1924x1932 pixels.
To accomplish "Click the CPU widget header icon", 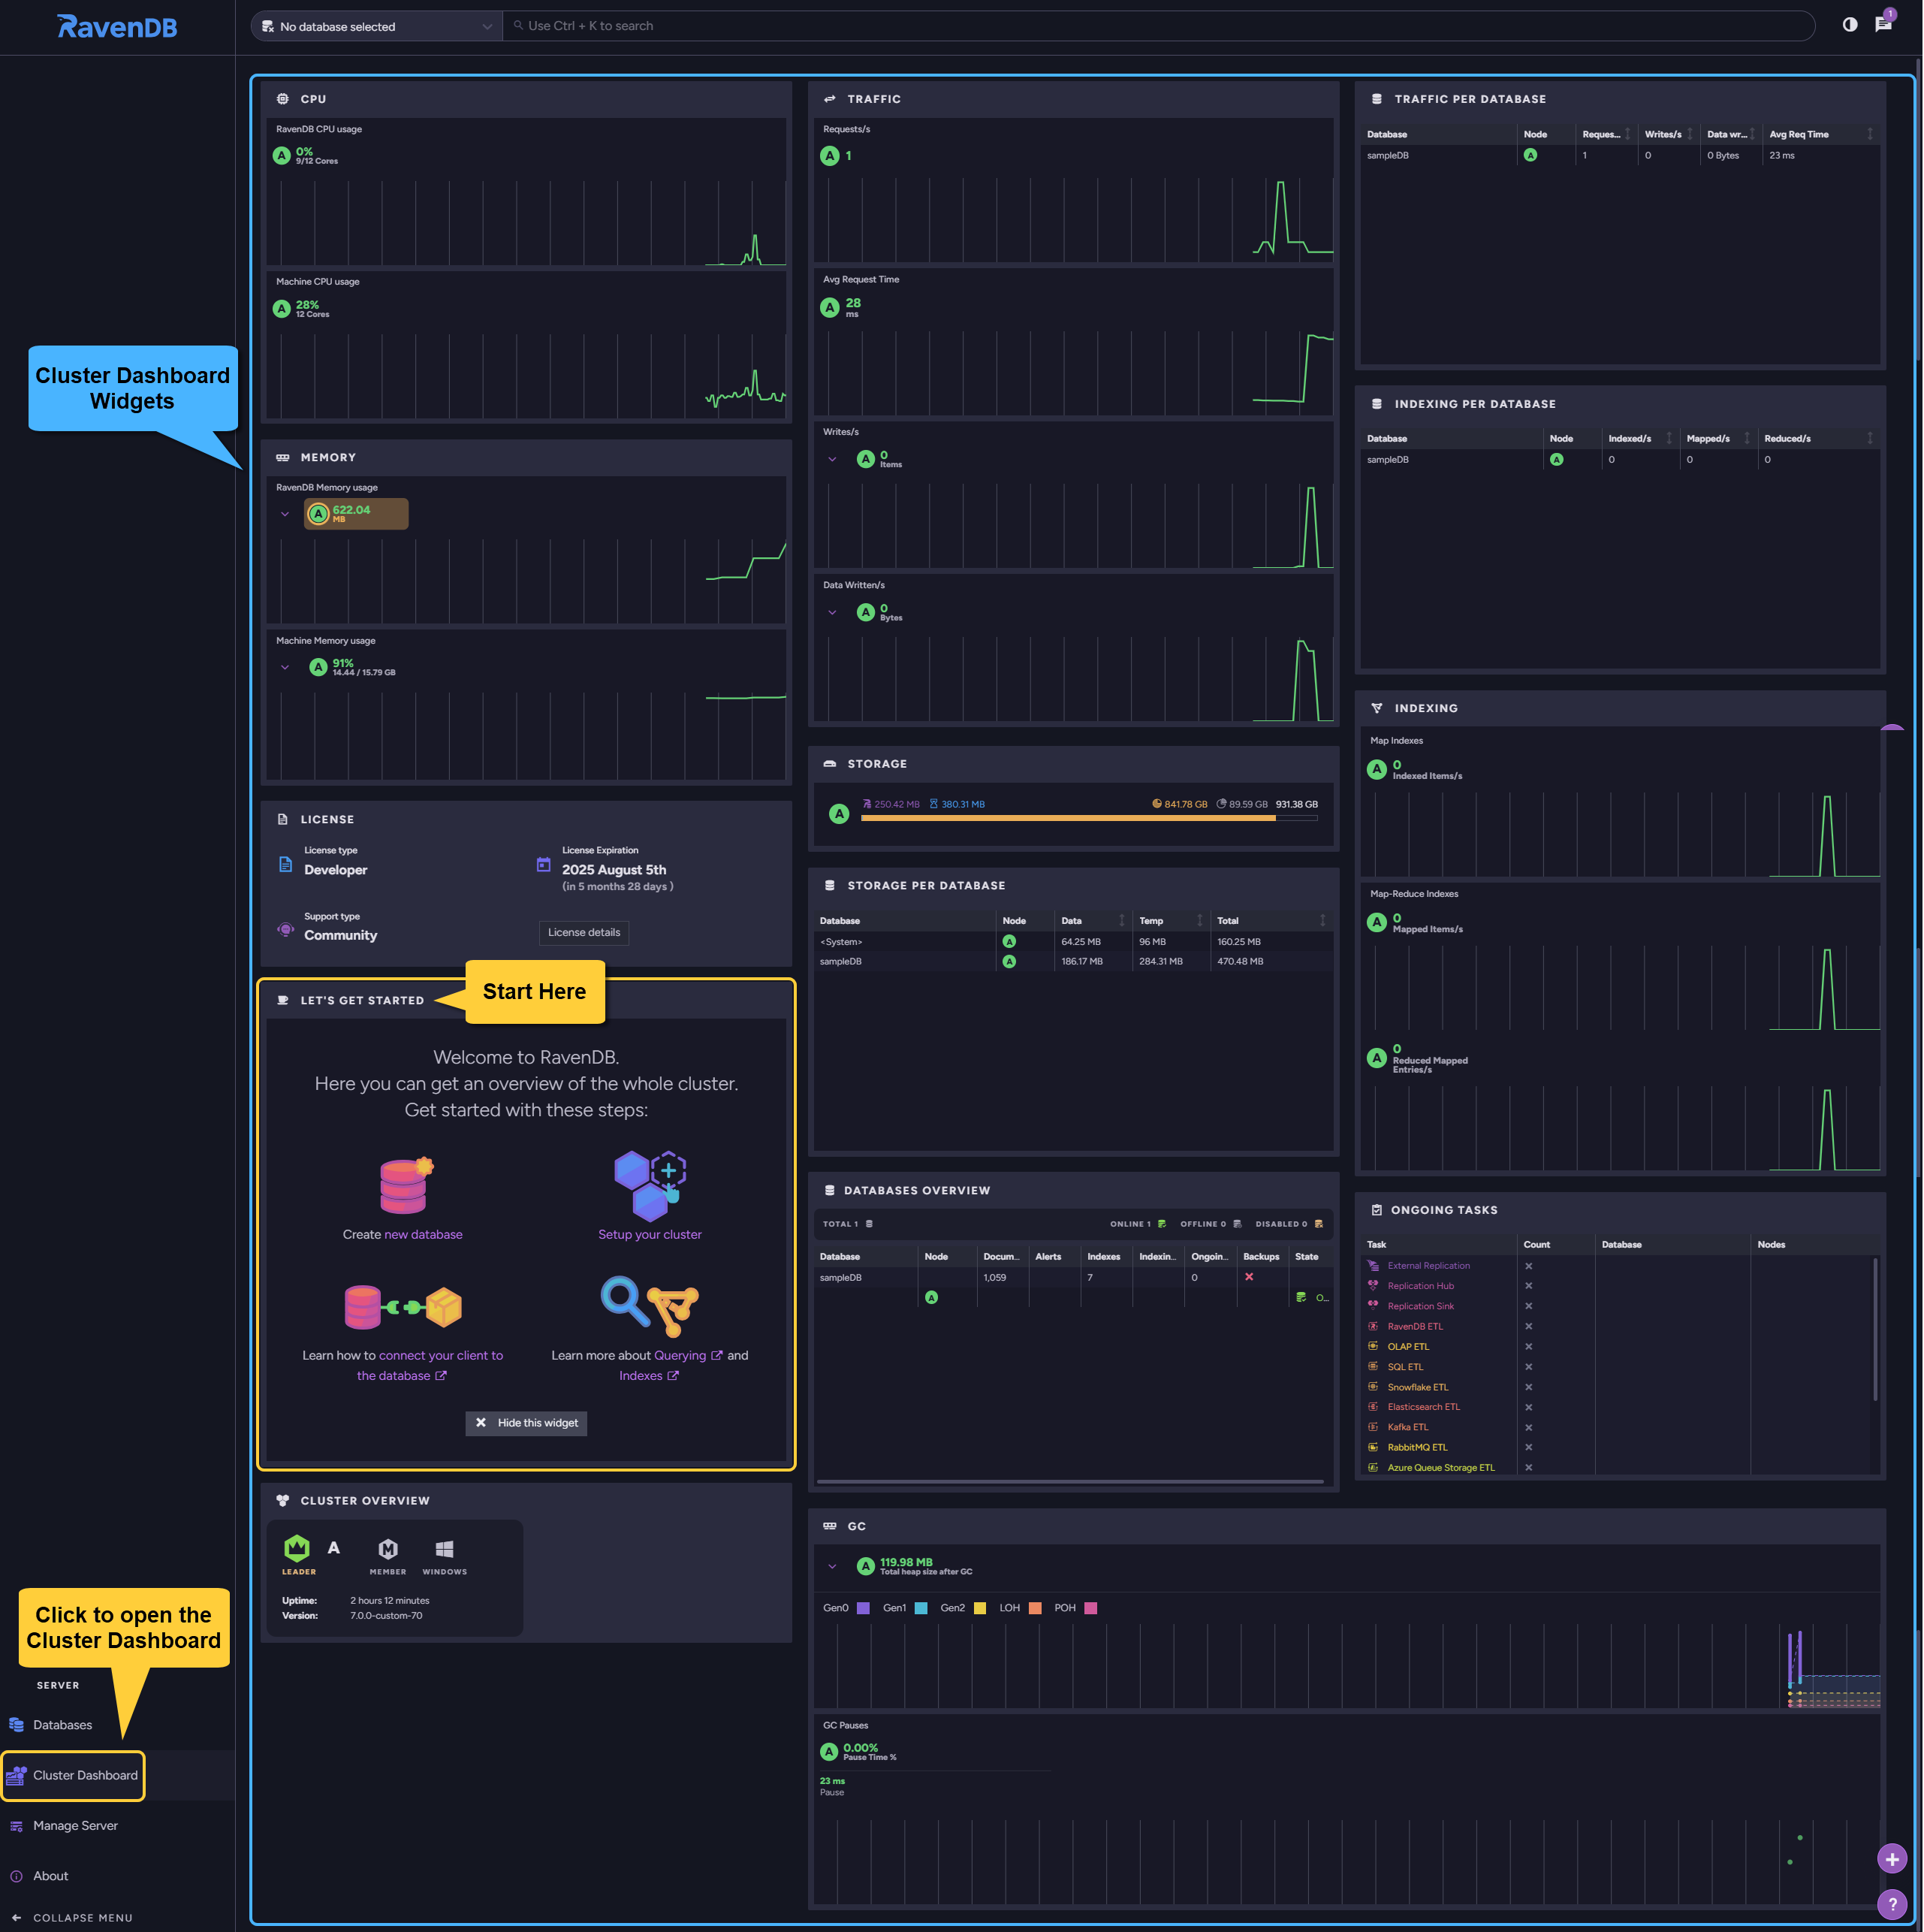I will click(x=283, y=99).
